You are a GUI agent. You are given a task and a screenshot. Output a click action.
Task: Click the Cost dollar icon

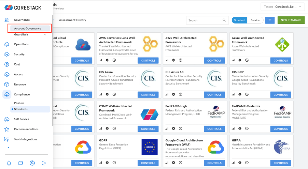pos(7,64)
